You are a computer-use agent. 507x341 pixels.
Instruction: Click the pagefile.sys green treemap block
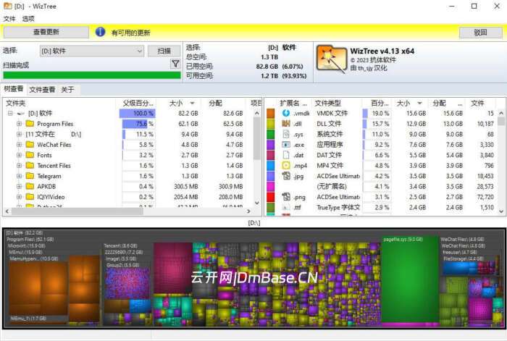coord(410,281)
